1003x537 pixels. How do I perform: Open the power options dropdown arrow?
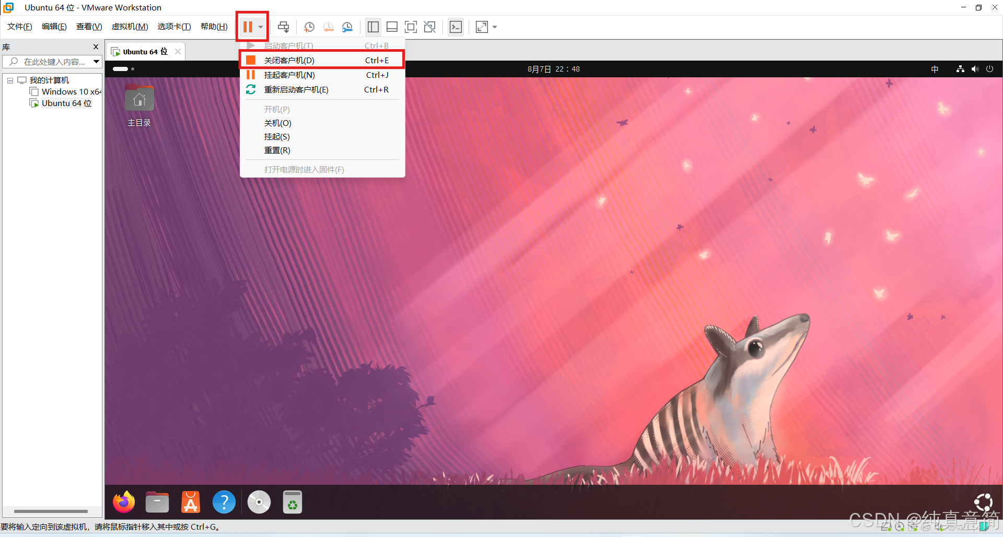[x=261, y=27]
